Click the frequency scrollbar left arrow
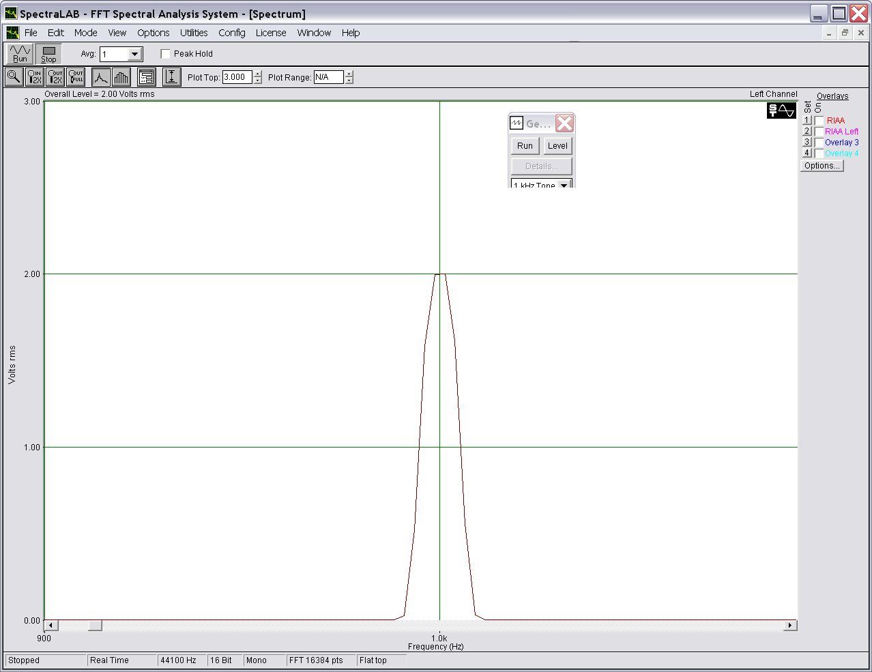This screenshot has height=672, width=872. (x=51, y=626)
